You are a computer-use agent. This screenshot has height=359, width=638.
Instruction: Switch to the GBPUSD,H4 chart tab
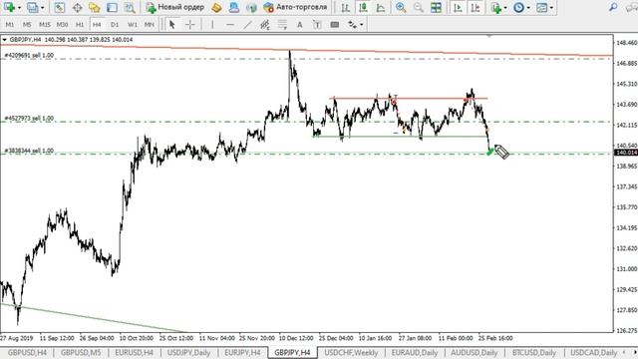27,352
